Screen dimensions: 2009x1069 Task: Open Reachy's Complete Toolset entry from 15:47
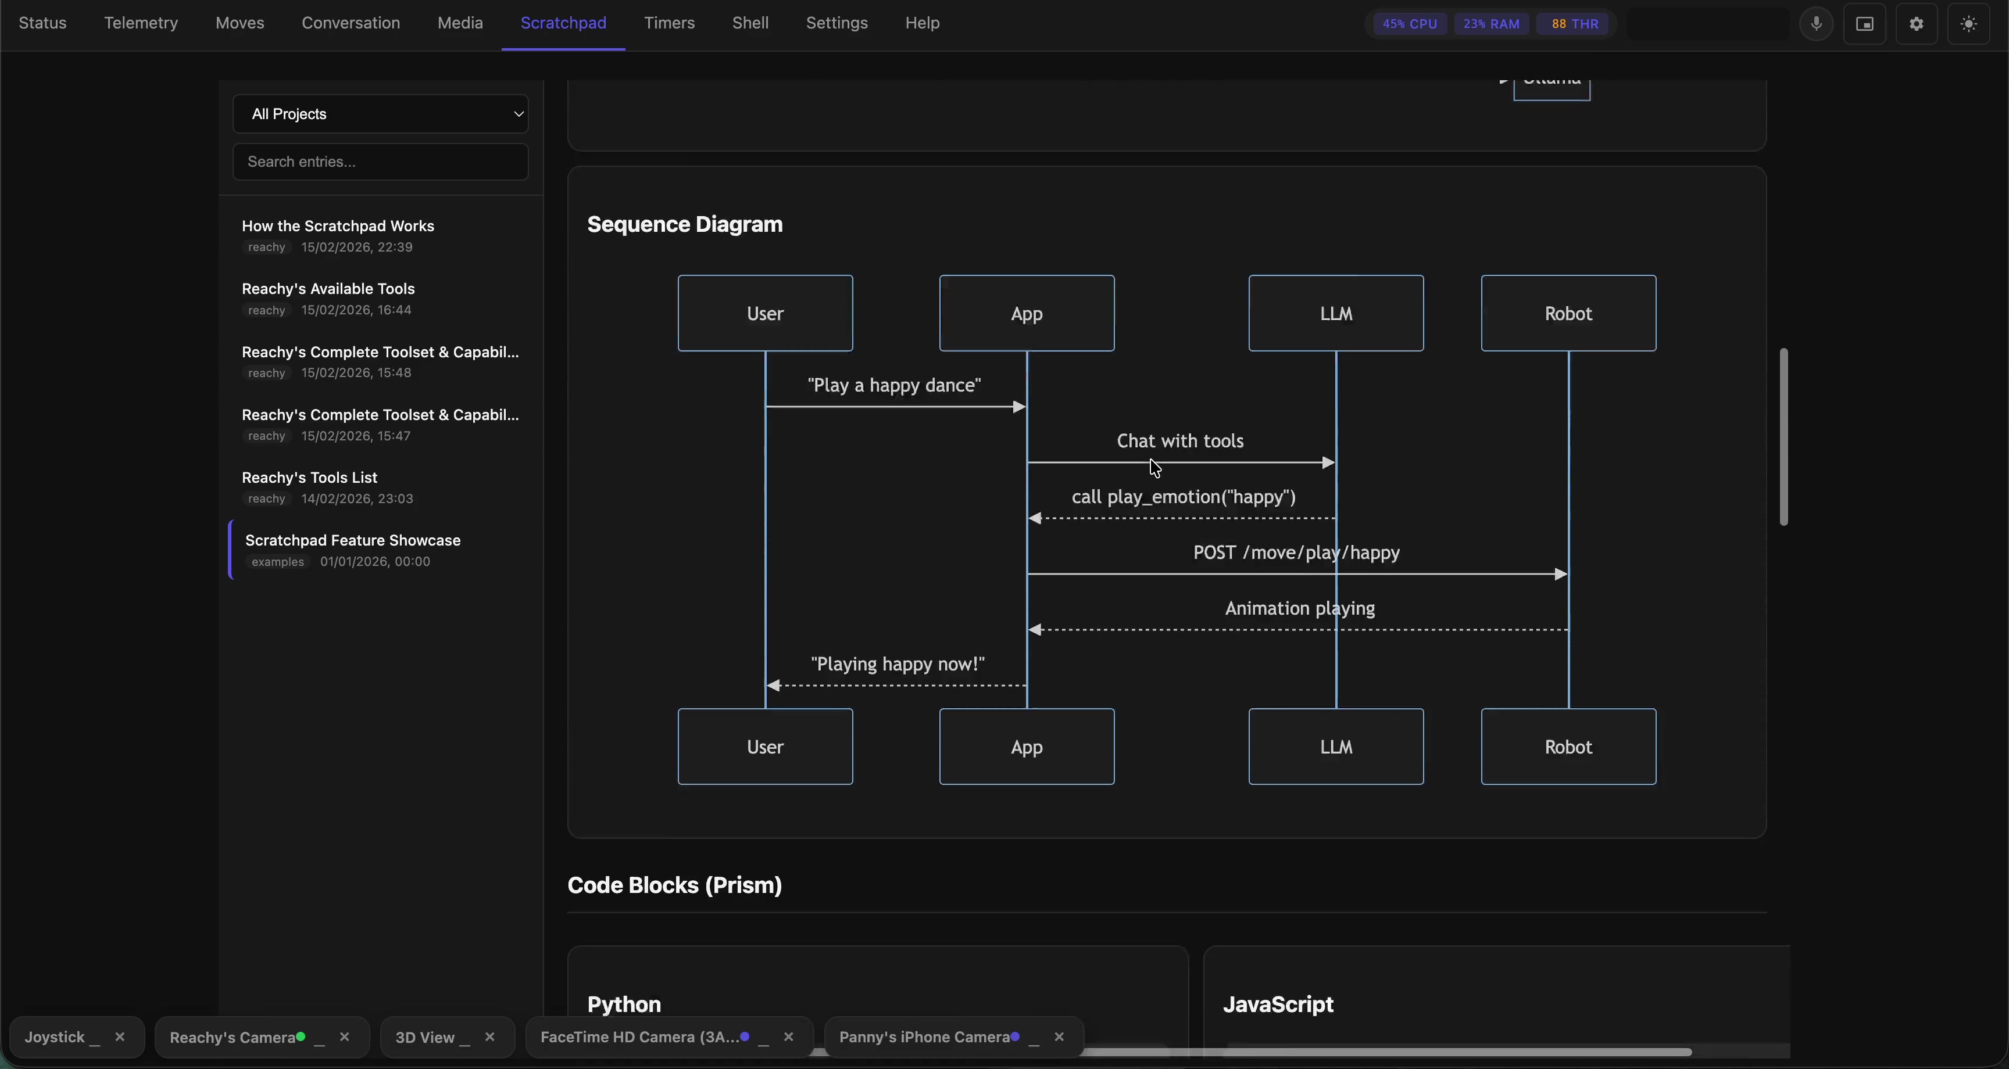pyautogui.click(x=381, y=424)
